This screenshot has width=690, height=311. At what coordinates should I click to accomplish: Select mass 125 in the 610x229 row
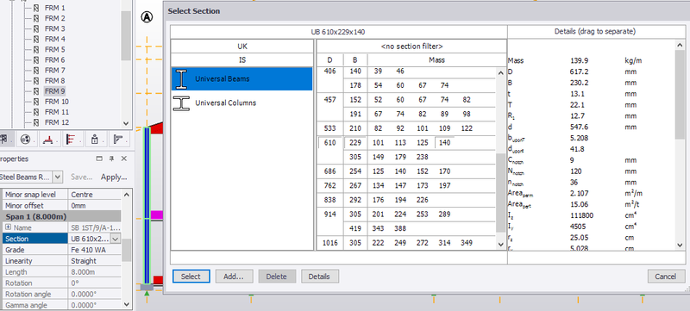click(x=423, y=143)
